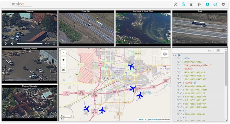This screenshot has height=124, width=230.
Task: Zoom in on the map
Action: tap(63, 60)
